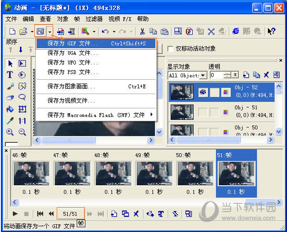Choose 保存为 PSD 文件 menu entry
The width and height of the screenshot is (287, 232).
(96, 72)
